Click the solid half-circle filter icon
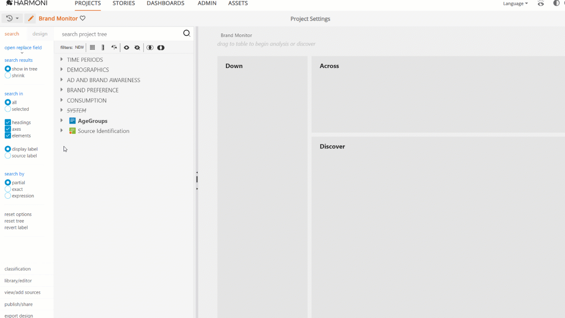Image resolution: width=565 pixels, height=318 pixels. (161, 47)
